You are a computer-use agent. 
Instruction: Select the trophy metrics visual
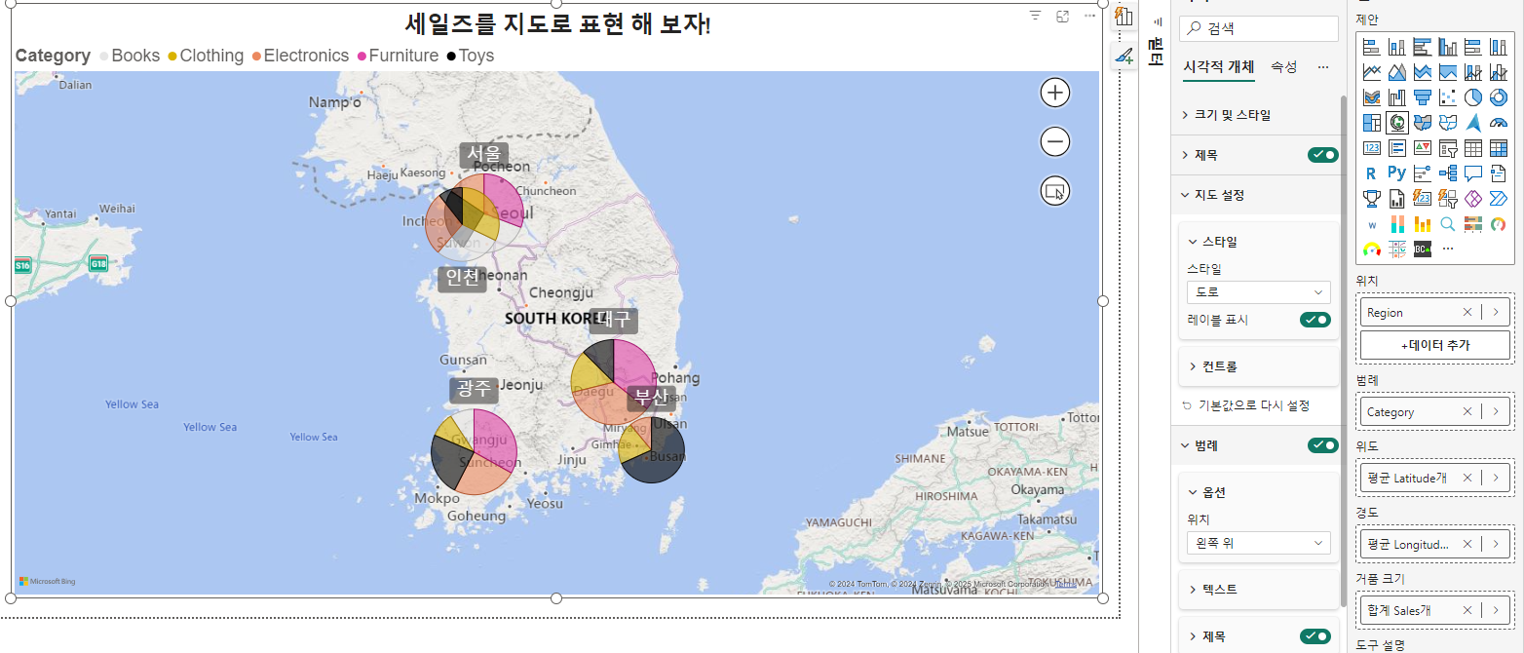1371,199
